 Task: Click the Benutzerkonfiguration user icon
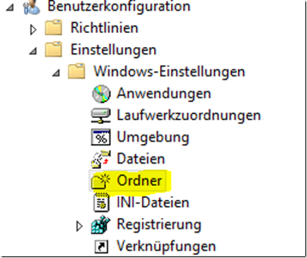pyautogui.click(x=32, y=8)
